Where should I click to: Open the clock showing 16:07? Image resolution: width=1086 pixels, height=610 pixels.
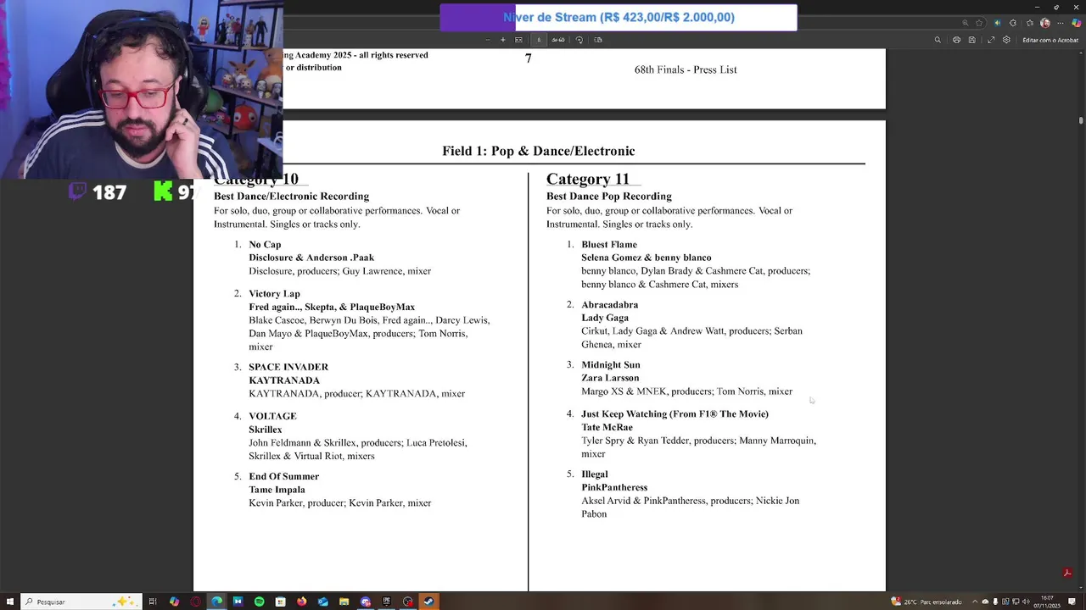click(1047, 602)
